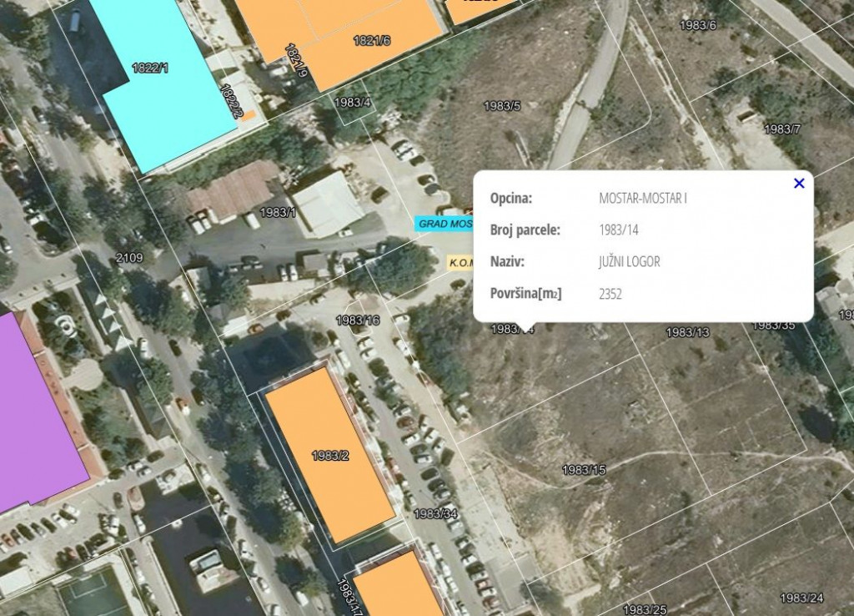
Task: Click parcel 1983/15 label
Action: (x=584, y=470)
